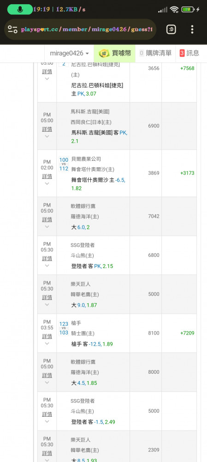The image size is (207, 462).
Task: Open 購牌清單 tab
Action: pos(155,53)
